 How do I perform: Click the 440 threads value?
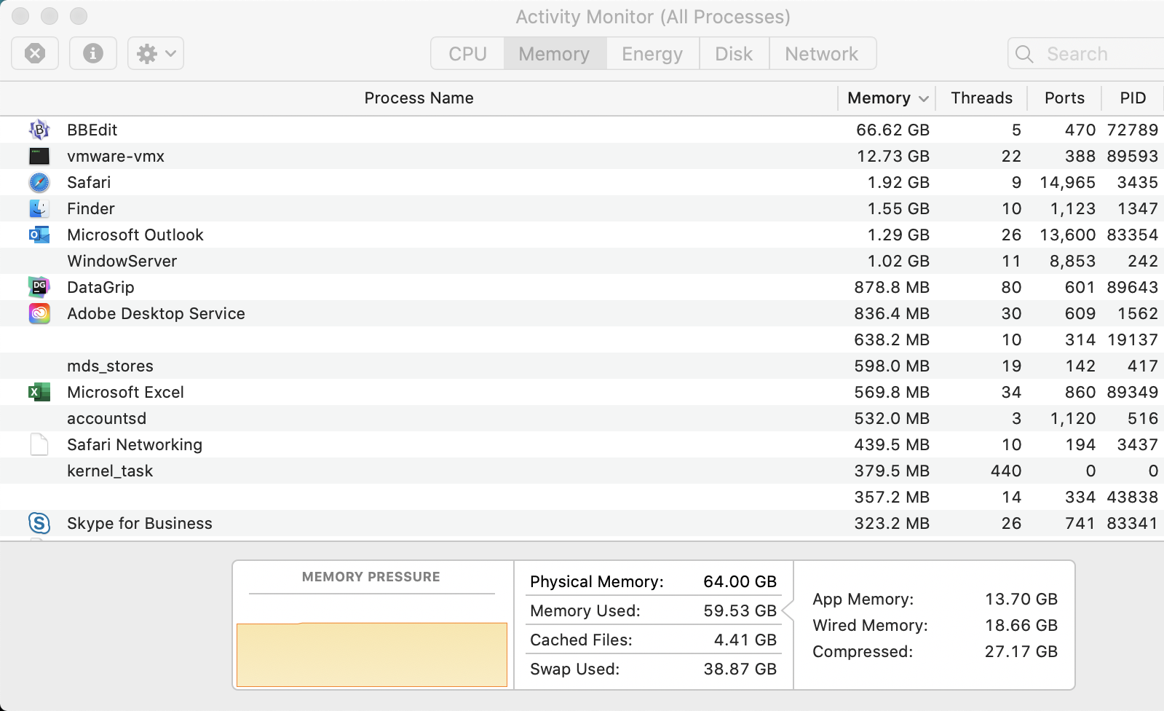[1006, 471]
